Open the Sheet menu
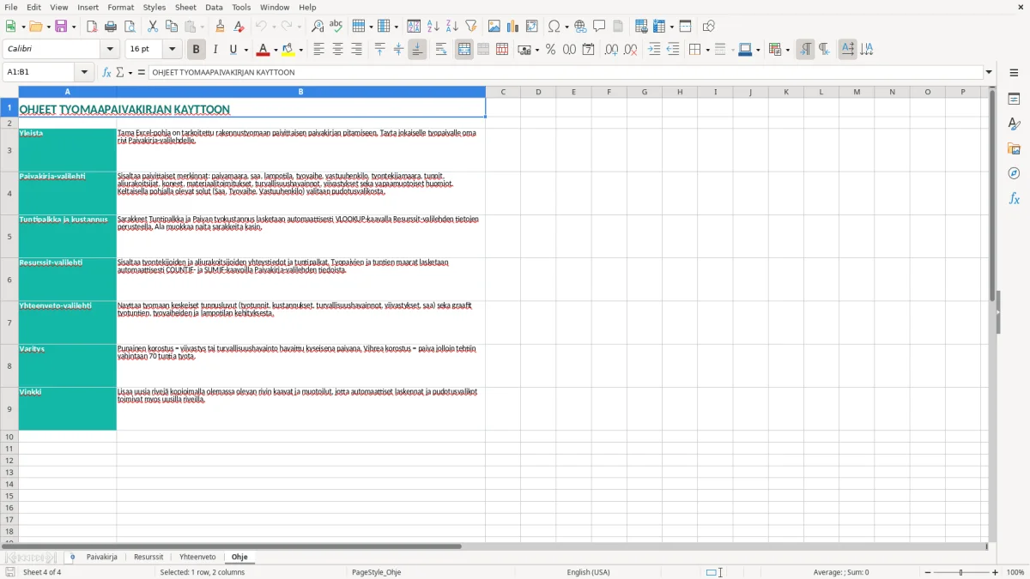This screenshot has height=579, width=1030. [x=185, y=7]
